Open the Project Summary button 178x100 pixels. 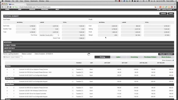pyautogui.click(x=166, y=54)
